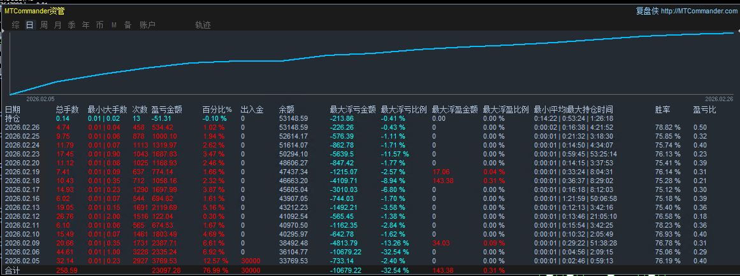Select the 持仓 row label
Screen dimensions: 740x276
(13, 118)
